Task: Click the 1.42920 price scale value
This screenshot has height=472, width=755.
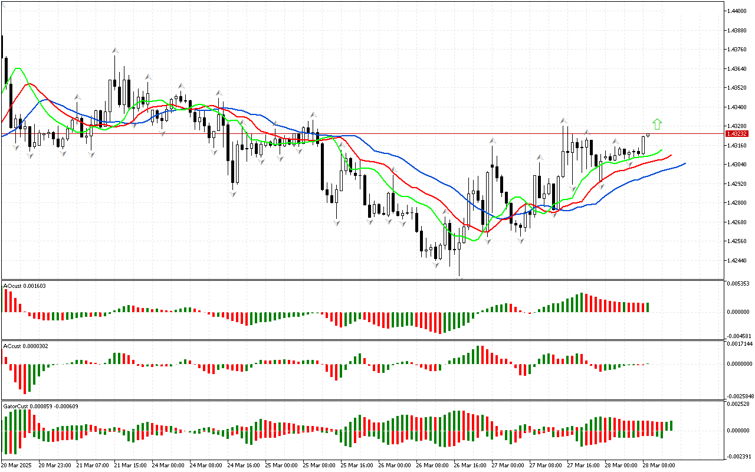Action: 737,184
